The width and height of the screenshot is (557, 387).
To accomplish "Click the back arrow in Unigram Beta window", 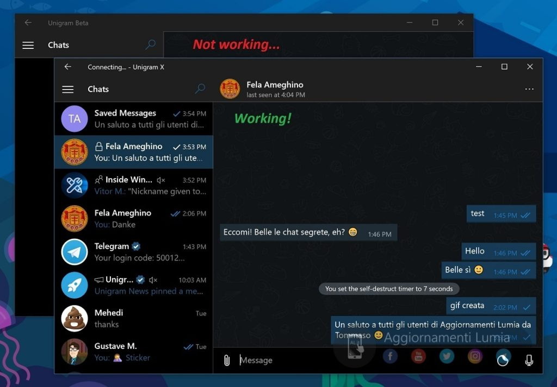I will coord(28,23).
